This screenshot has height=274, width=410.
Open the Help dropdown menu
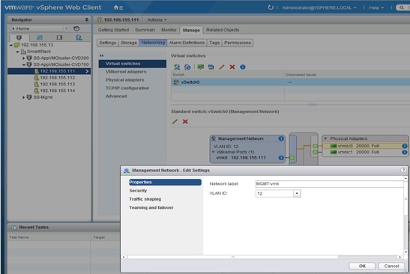376,7
